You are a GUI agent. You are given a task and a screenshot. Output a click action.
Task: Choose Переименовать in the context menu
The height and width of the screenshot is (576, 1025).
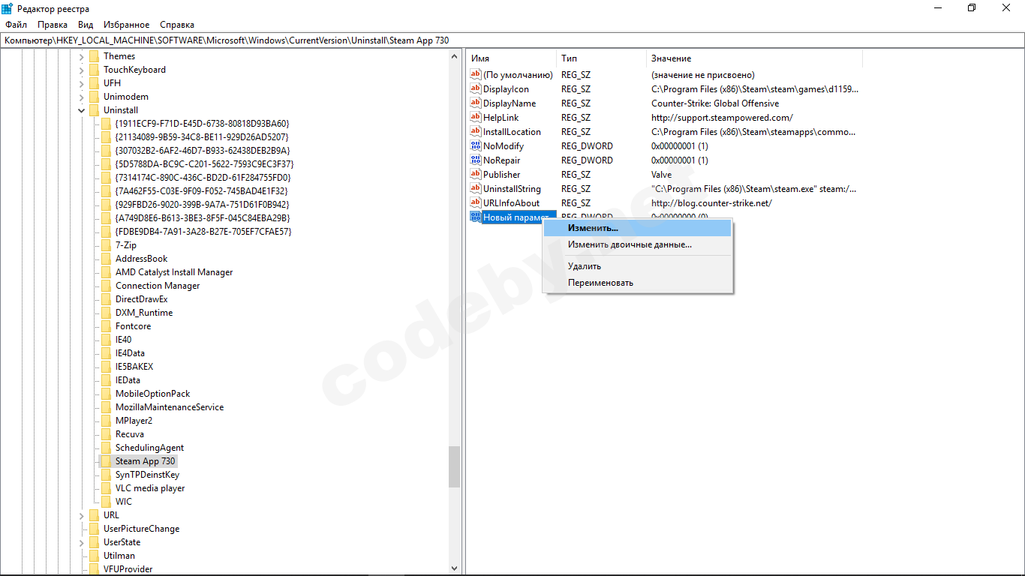(x=636, y=283)
